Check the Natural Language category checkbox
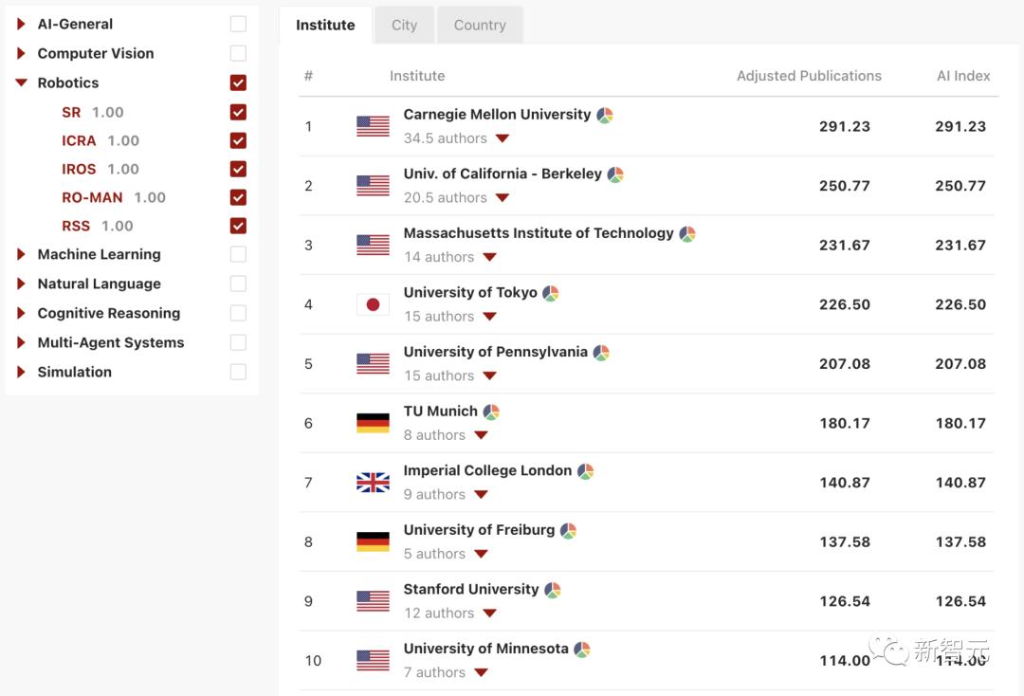Screen dimensions: 1024x696 pos(238,284)
